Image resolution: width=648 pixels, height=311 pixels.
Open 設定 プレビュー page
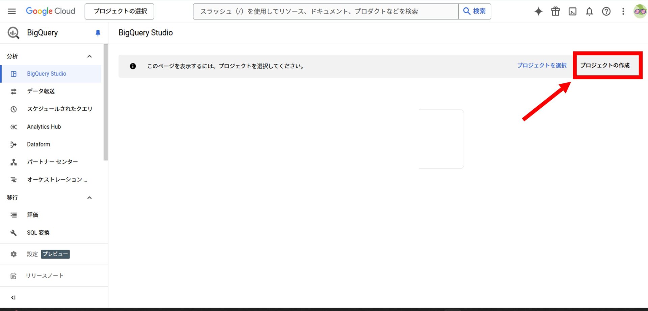[x=51, y=254]
